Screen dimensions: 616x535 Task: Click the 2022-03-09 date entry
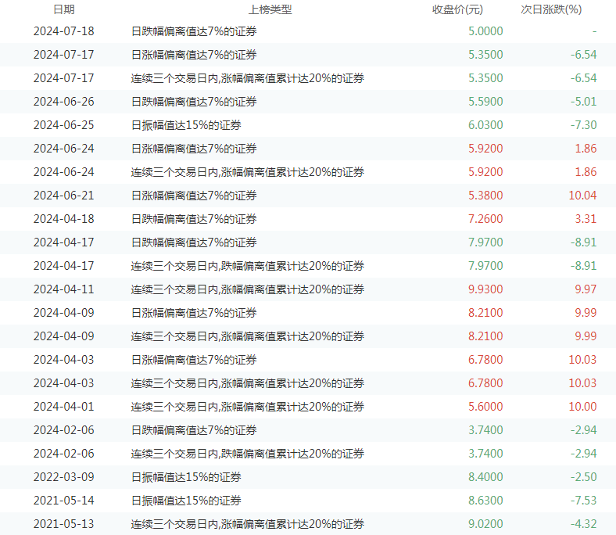(63, 477)
